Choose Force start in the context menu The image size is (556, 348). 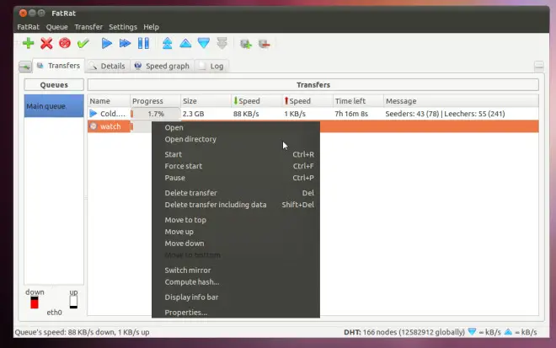[236, 166]
